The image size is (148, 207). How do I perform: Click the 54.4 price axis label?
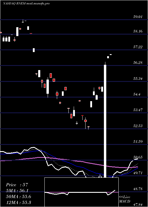[136, 94]
